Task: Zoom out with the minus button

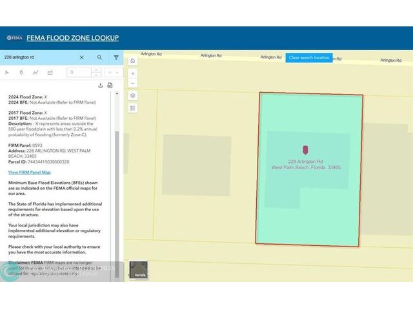Action: click(133, 83)
